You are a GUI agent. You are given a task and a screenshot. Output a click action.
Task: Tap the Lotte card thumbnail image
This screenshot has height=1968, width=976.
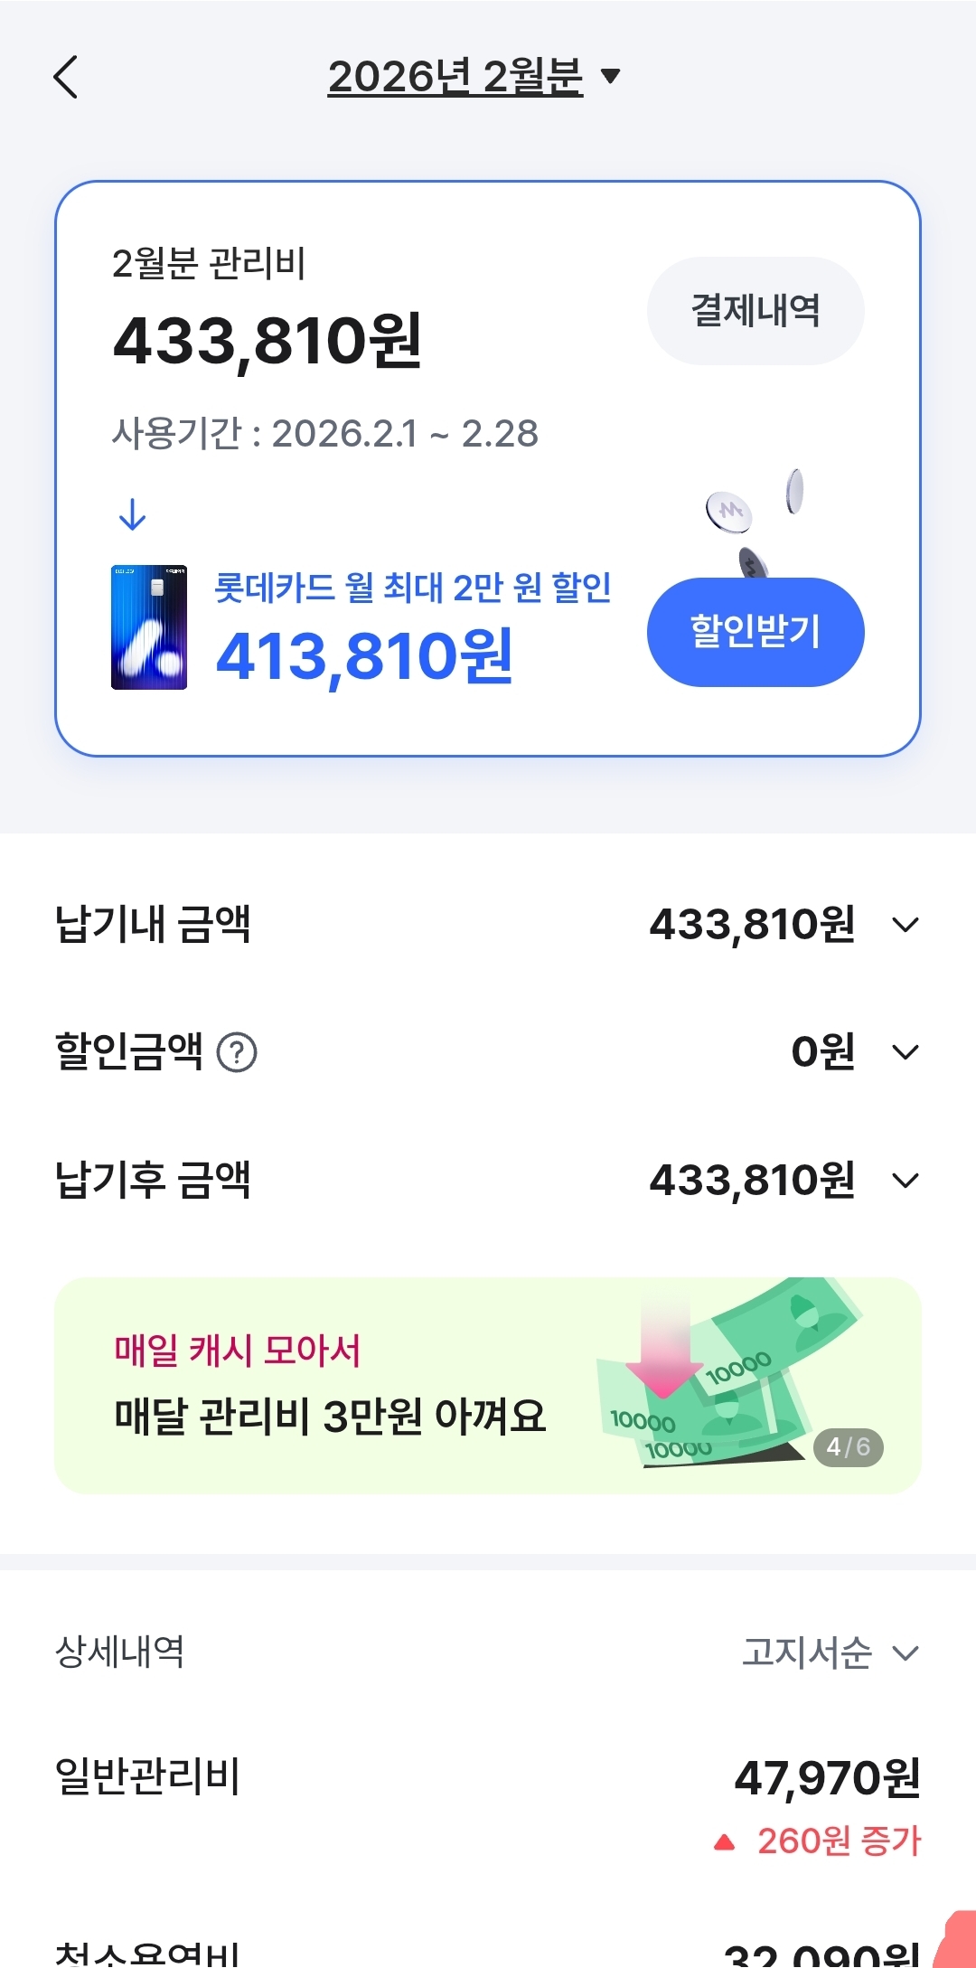[x=149, y=627]
